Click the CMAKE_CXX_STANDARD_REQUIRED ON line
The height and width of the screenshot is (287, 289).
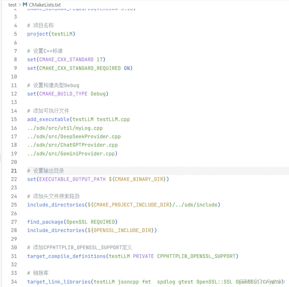(80, 68)
